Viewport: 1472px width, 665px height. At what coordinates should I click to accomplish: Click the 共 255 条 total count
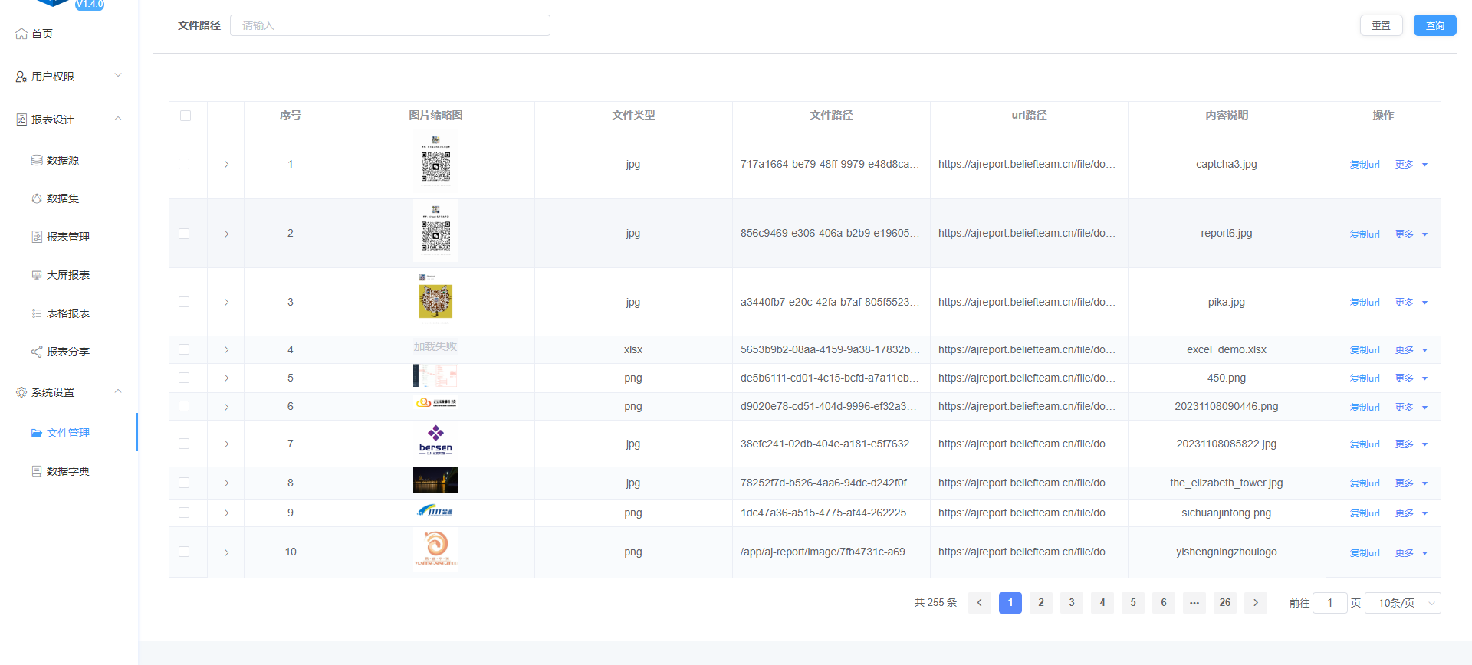pyautogui.click(x=935, y=603)
